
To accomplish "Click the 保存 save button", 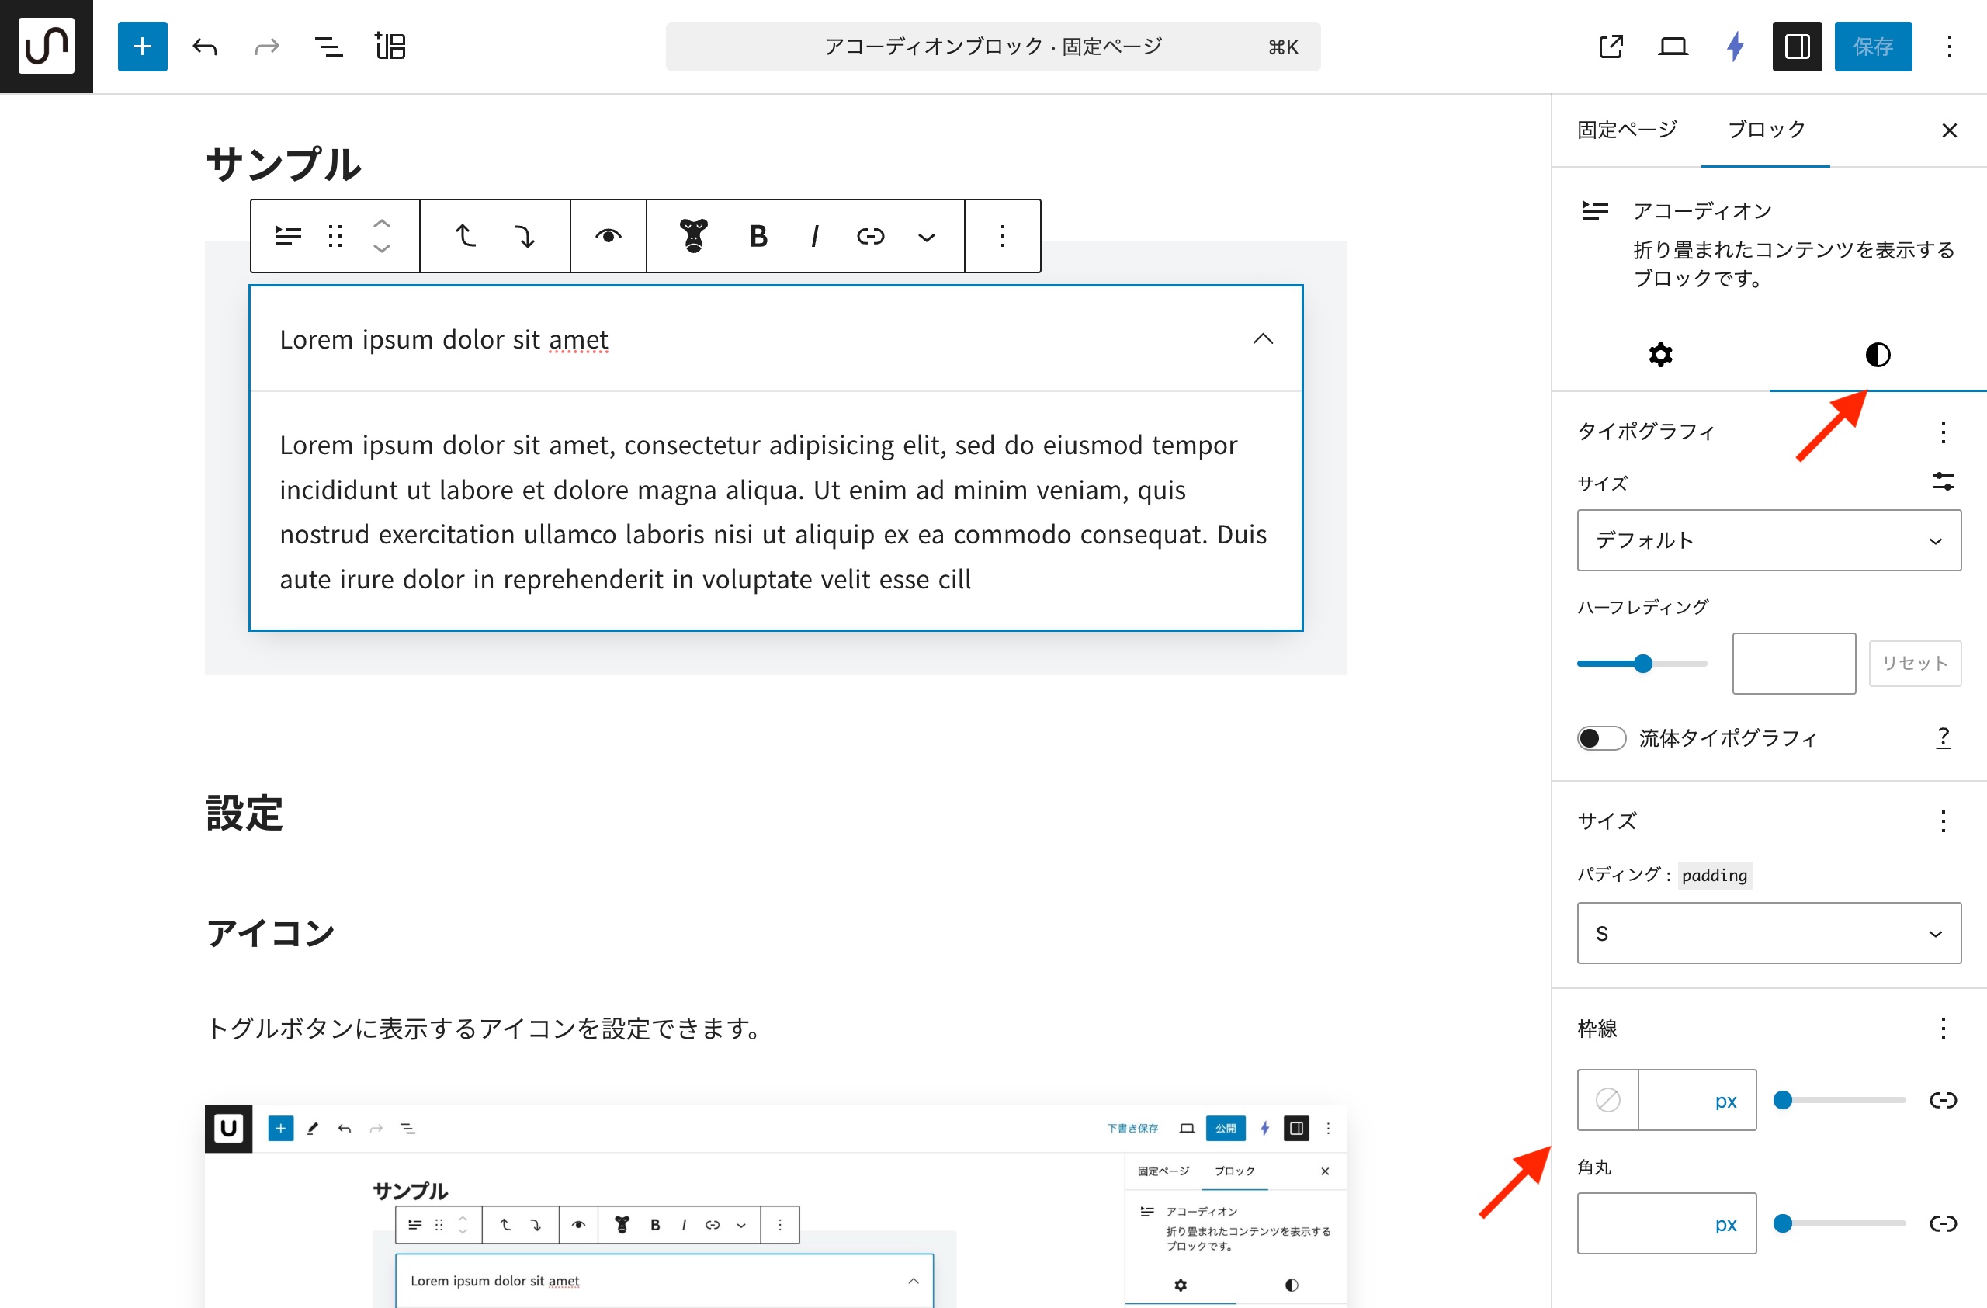I will point(1873,47).
